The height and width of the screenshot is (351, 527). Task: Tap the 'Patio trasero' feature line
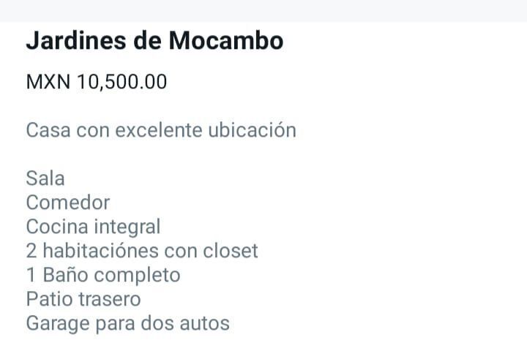(x=83, y=299)
